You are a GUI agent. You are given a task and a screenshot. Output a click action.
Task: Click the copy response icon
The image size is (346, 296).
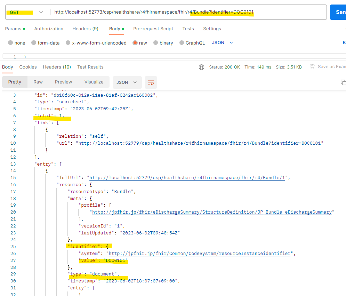click(343, 82)
